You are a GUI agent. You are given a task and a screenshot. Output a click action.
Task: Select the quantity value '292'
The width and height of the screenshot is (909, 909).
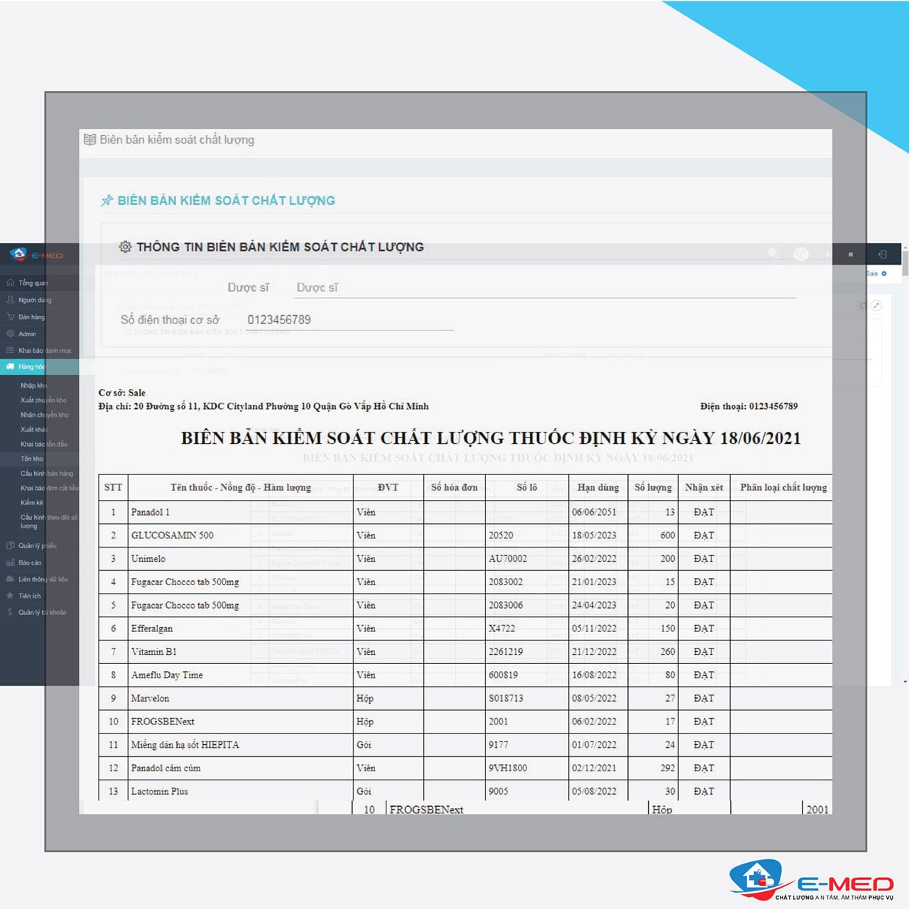point(668,768)
